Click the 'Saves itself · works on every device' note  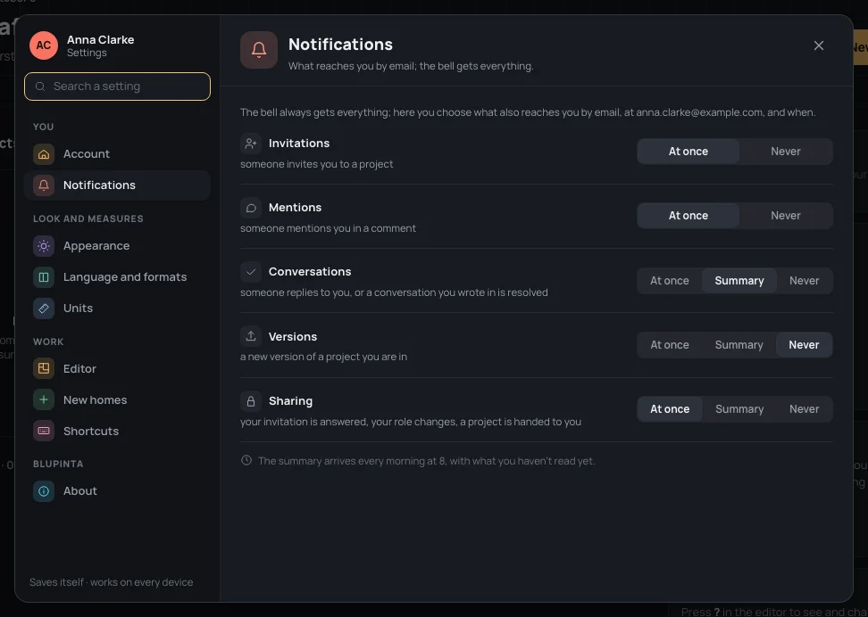(112, 582)
